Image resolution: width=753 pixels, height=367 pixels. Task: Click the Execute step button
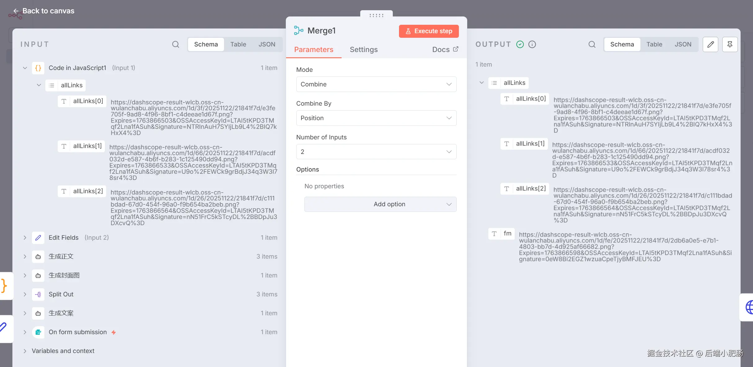(428, 31)
